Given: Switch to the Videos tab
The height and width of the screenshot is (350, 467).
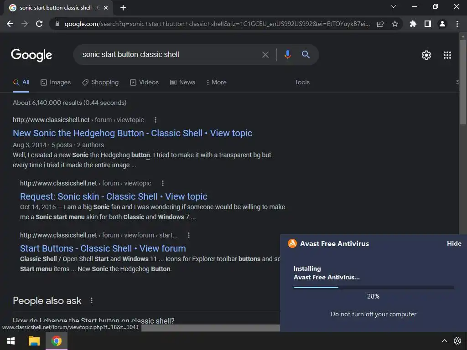Looking at the screenshot, I should pos(145,82).
